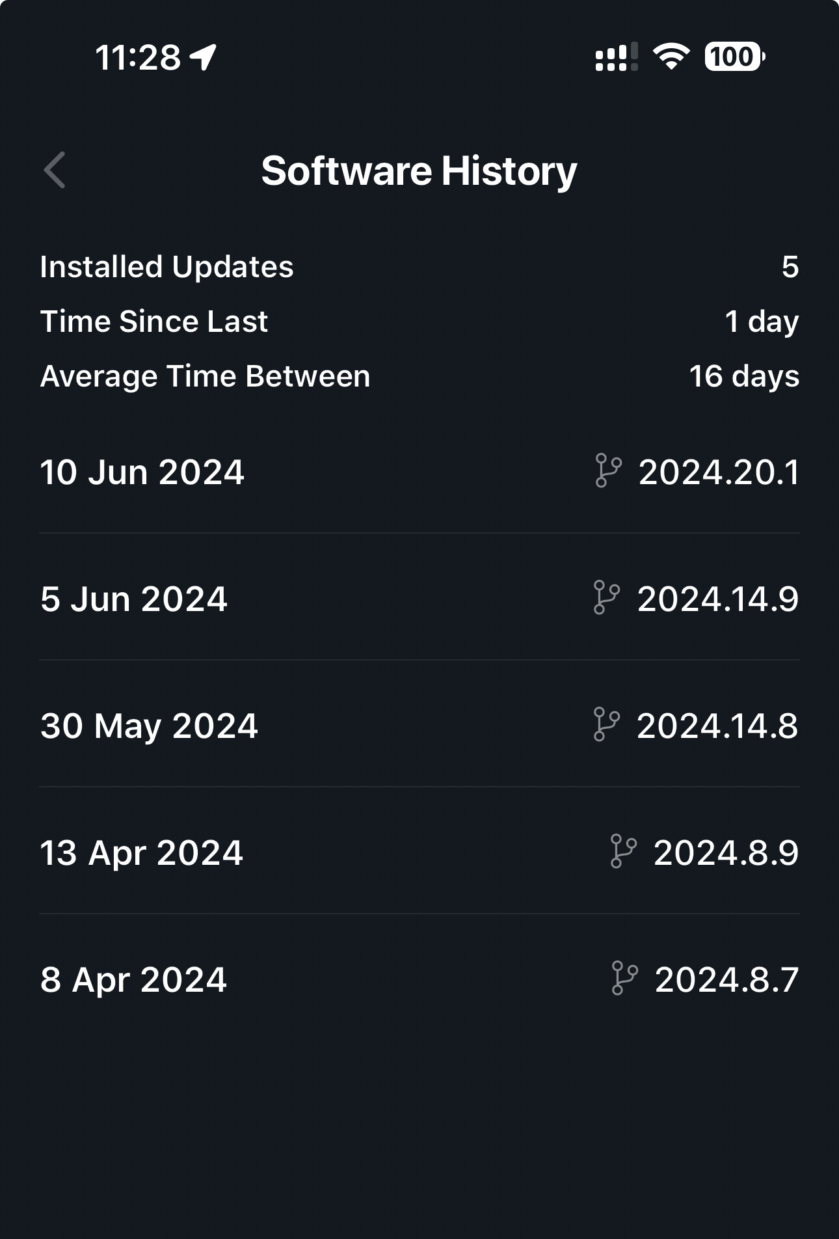Tap the Wi-Fi status icon
The image size is (839, 1239).
coord(671,57)
